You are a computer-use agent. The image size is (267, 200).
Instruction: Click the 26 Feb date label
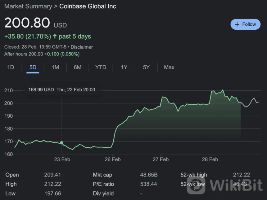click(112, 159)
